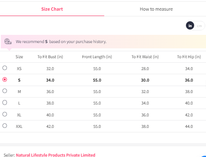Click waist value 32.0 in M row
This screenshot has height=157, width=206.
[145, 91]
